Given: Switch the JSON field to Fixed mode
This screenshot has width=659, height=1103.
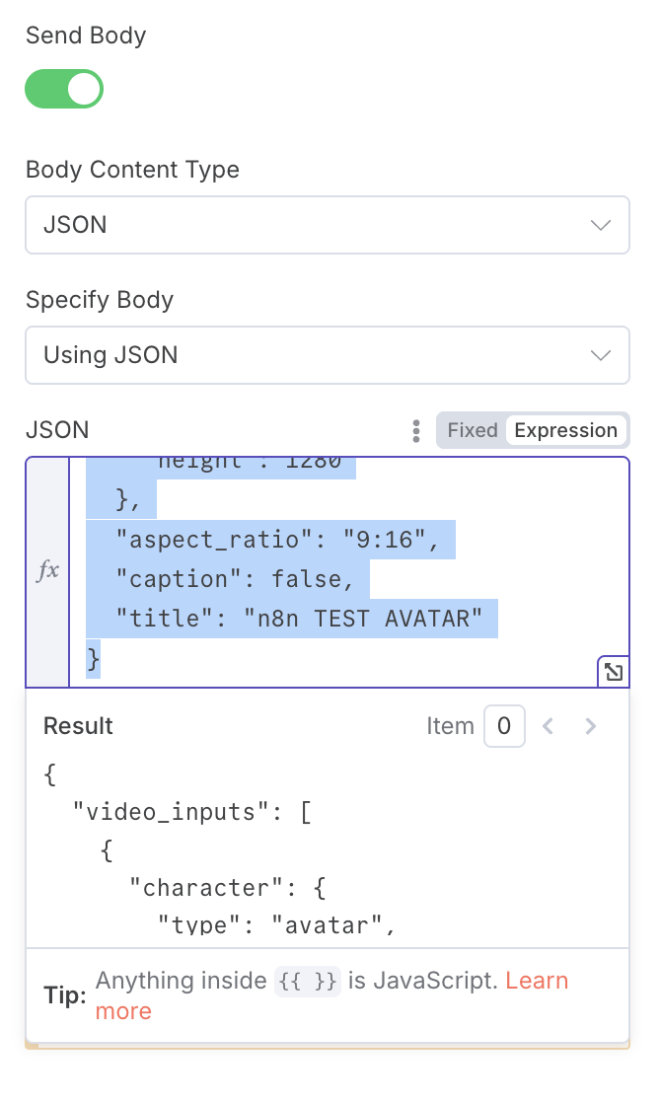Looking at the screenshot, I should coord(472,430).
